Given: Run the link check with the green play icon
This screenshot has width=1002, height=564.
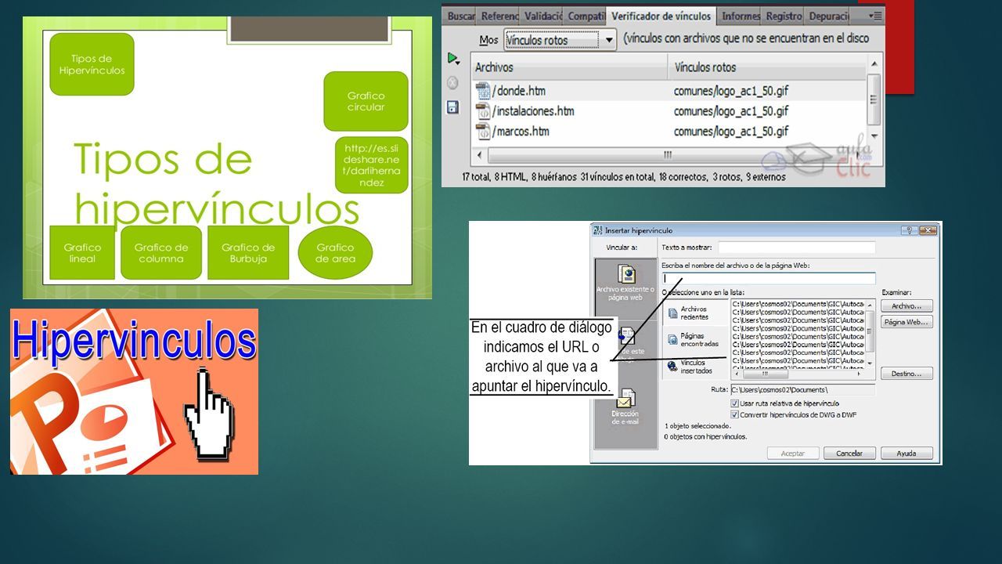Looking at the screenshot, I should [452, 58].
